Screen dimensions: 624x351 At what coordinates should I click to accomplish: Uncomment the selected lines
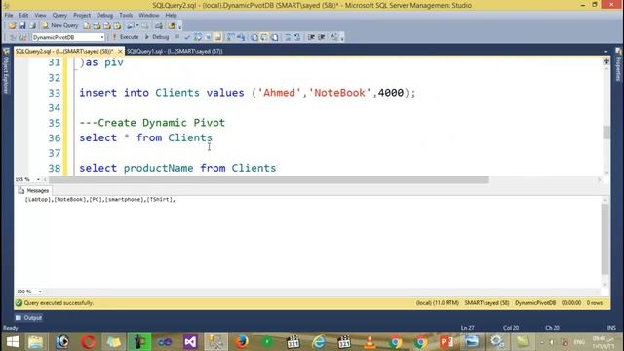(297, 37)
